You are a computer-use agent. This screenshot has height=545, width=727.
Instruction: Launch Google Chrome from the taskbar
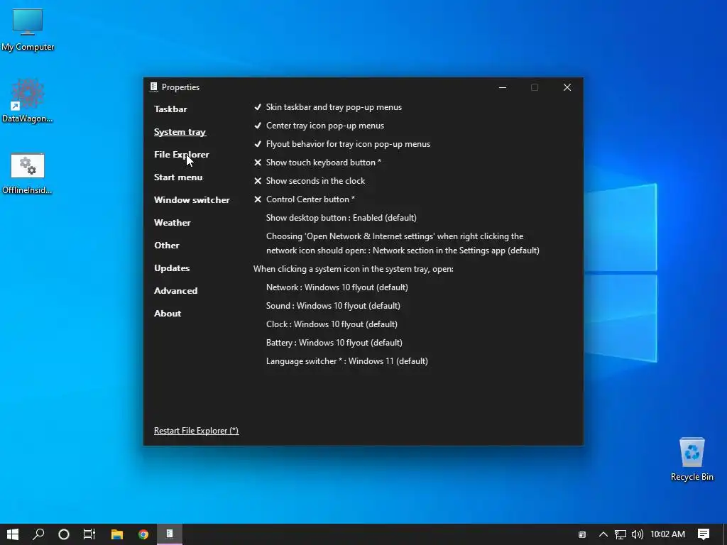tap(143, 534)
